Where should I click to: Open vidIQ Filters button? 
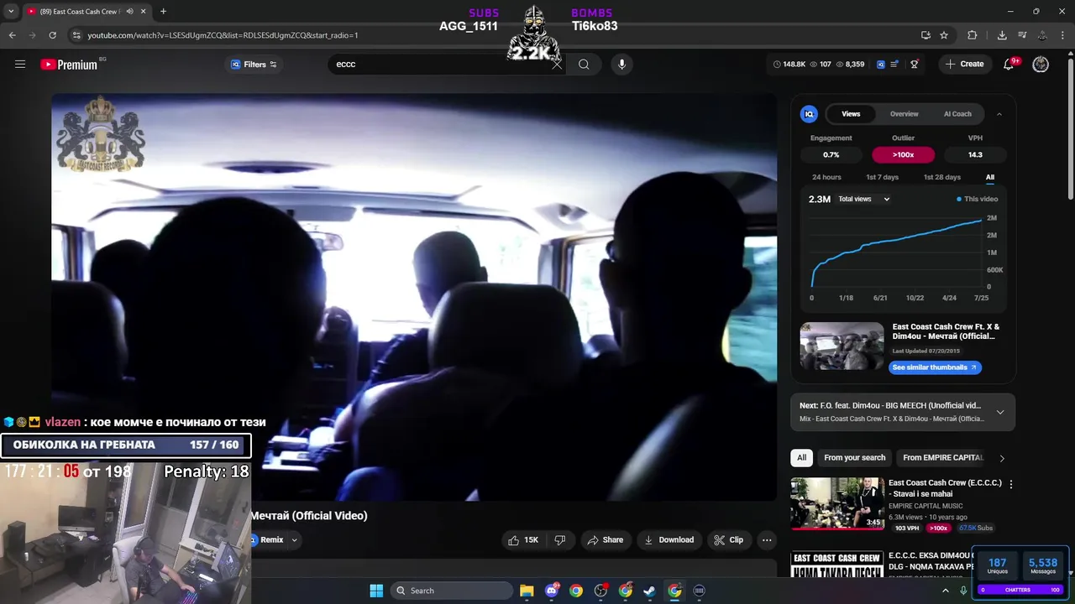click(x=254, y=65)
